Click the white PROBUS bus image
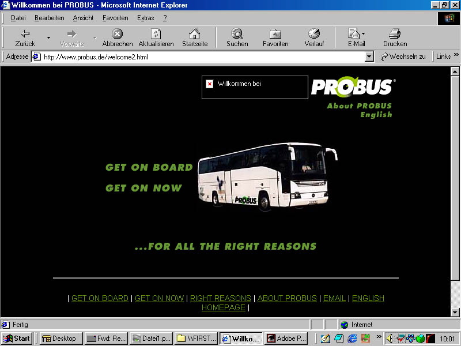461x346 pixels. pos(267,177)
